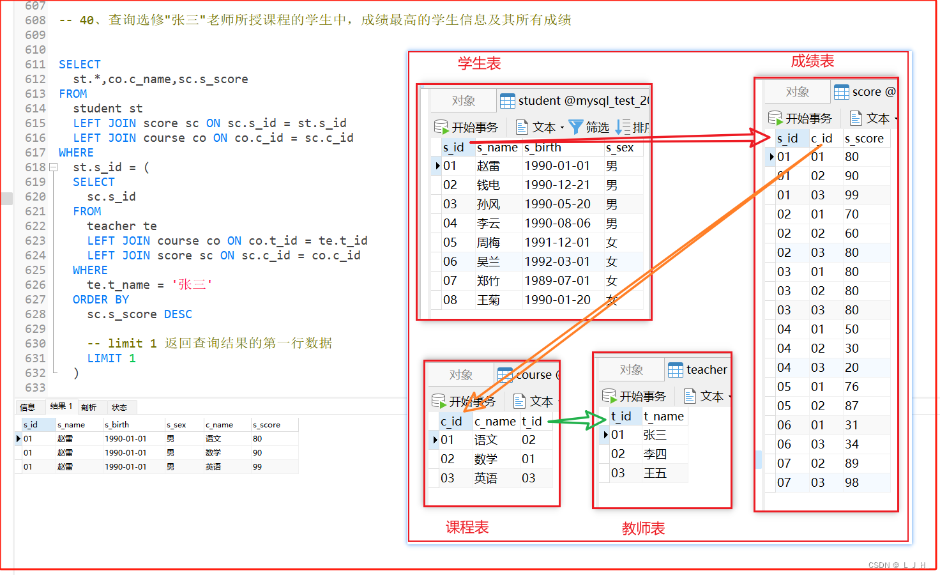The height and width of the screenshot is (575, 940).
Task: Click the course table icon in the course window tab
Action: click(505, 374)
